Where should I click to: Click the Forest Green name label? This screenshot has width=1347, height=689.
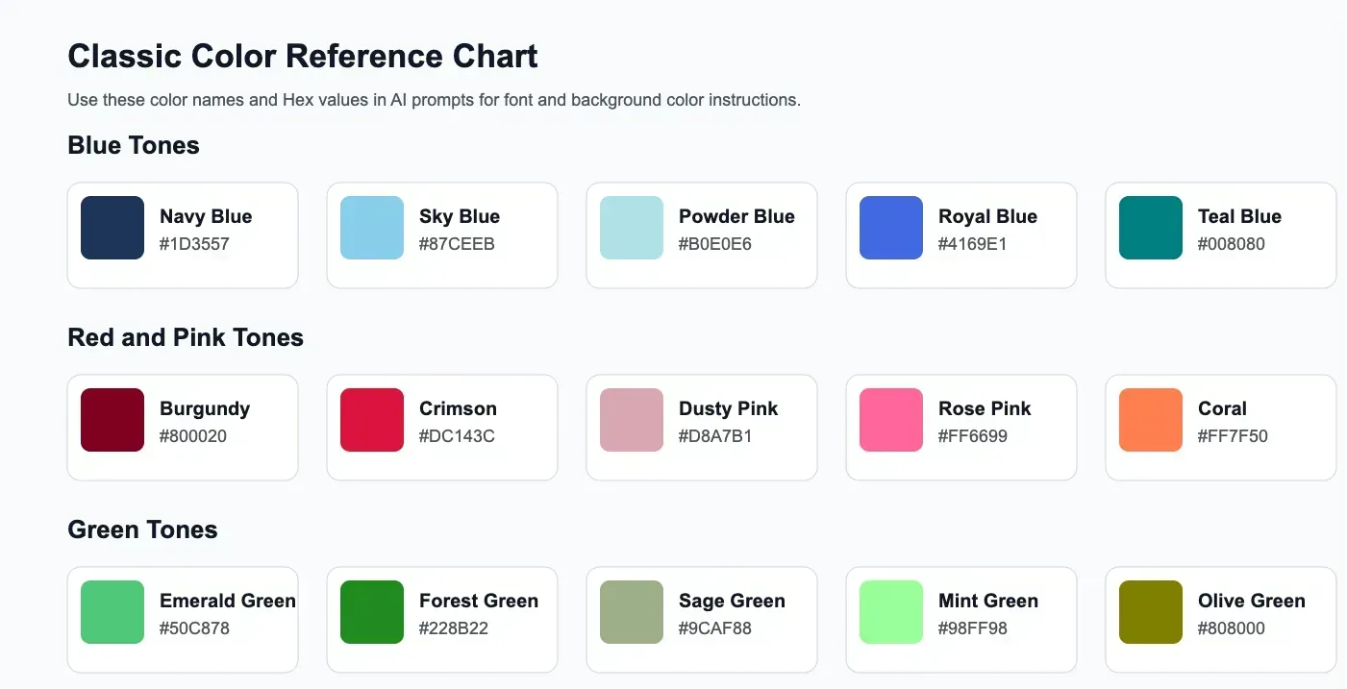(x=479, y=601)
